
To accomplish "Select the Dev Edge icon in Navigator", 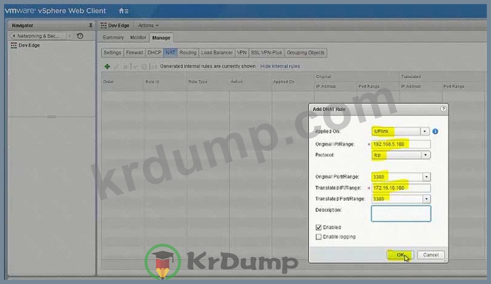I will coord(14,46).
